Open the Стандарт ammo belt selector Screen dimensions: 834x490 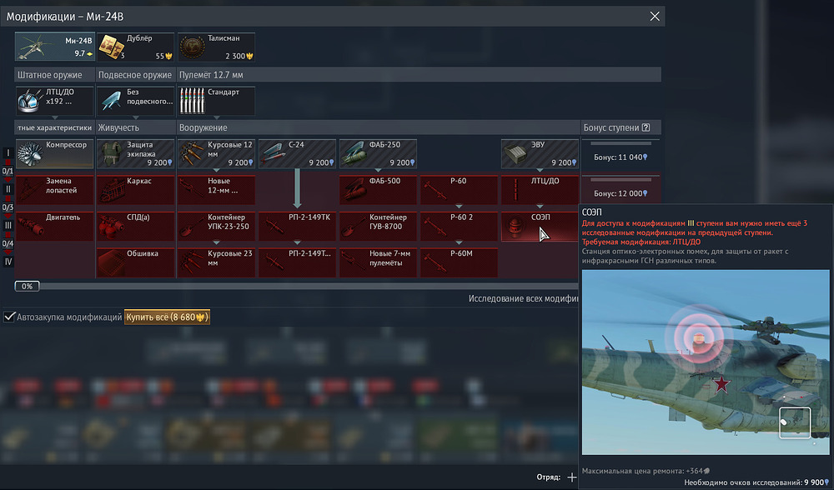tap(216, 102)
